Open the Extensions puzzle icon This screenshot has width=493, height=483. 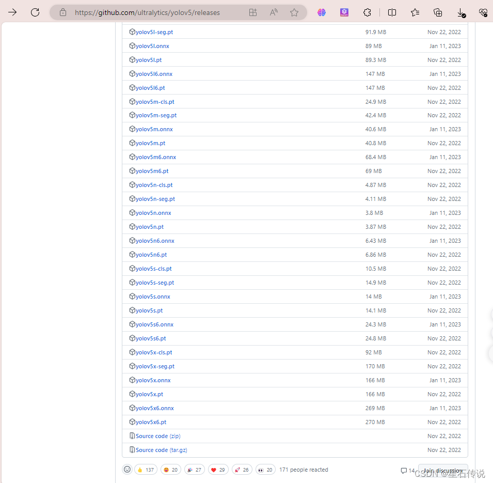click(367, 12)
